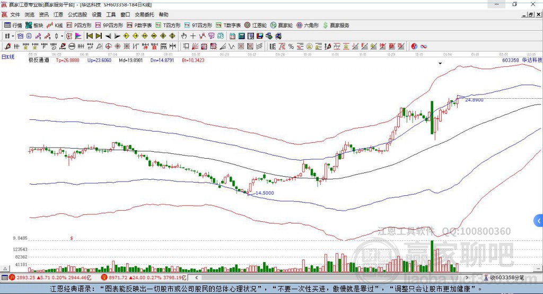Click the 日K线 label
This screenshot has height=294, width=543.
pyautogui.click(x=8, y=57)
